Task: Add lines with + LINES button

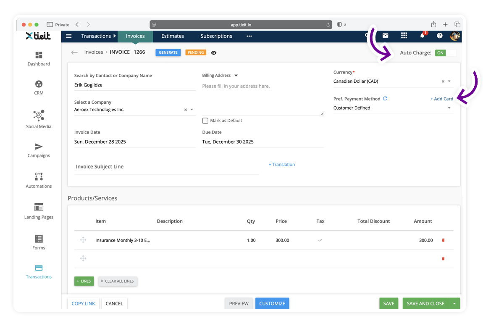Action: pyautogui.click(x=84, y=281)
